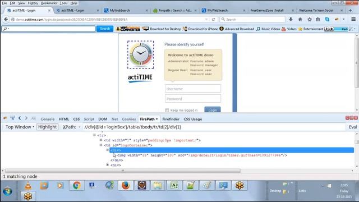Open the History menu

click(33, 3)
